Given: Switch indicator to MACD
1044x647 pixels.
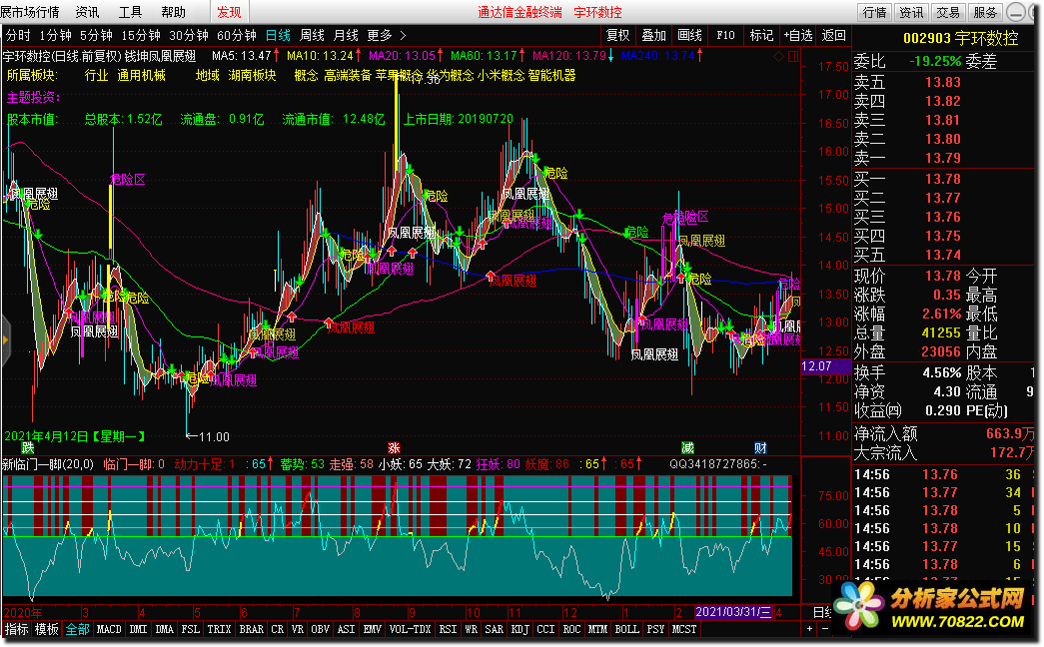Looking at the screenshot, I should 109,629.
